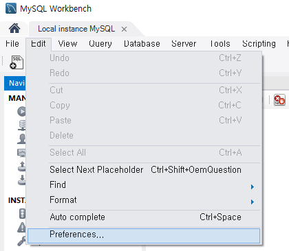Collapse the Edit menu
This screenshot has height=251, width=289.
coord(39,43)
